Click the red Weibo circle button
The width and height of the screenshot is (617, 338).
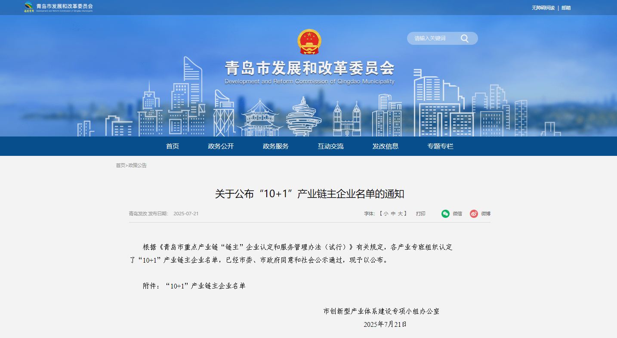474,214
